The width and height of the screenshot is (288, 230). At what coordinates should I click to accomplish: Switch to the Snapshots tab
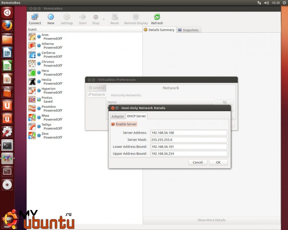(x=188, y=30)
